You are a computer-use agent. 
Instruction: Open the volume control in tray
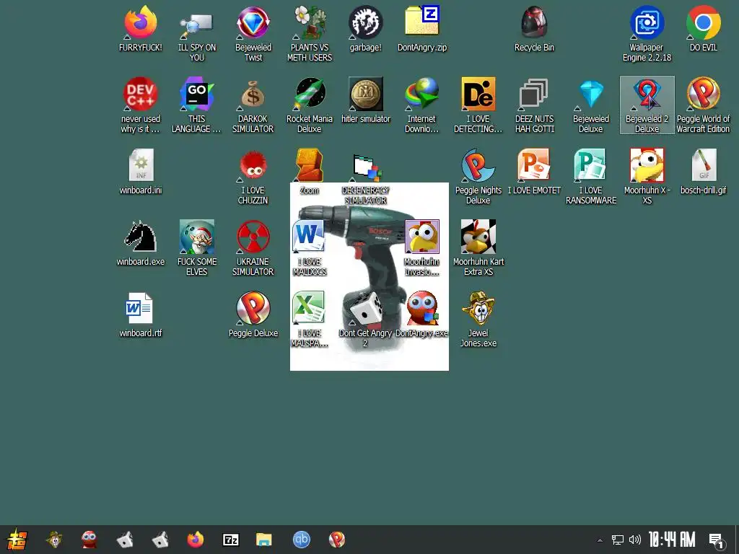635,540
